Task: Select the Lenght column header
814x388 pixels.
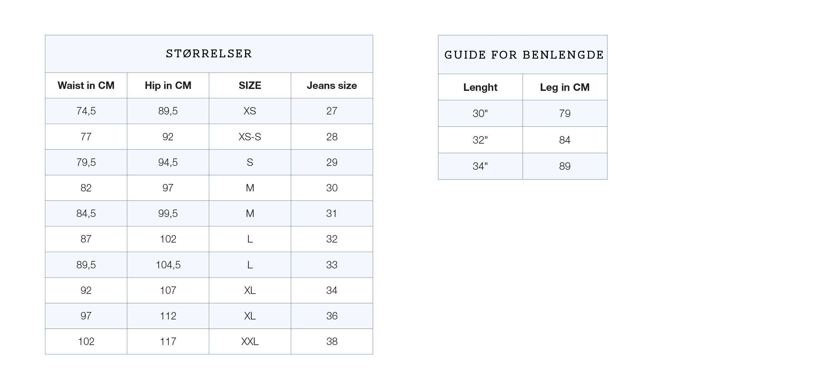Action: pyautogui.click(x=480, y=87)
